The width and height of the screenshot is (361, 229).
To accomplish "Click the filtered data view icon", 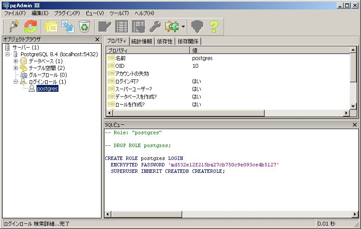I will 138,27.
